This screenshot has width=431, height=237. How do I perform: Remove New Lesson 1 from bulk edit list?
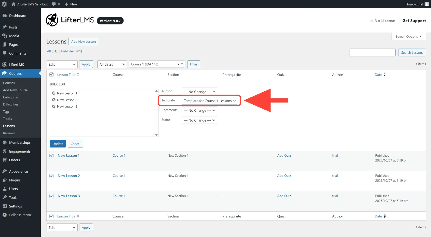[x=54, y=93]
